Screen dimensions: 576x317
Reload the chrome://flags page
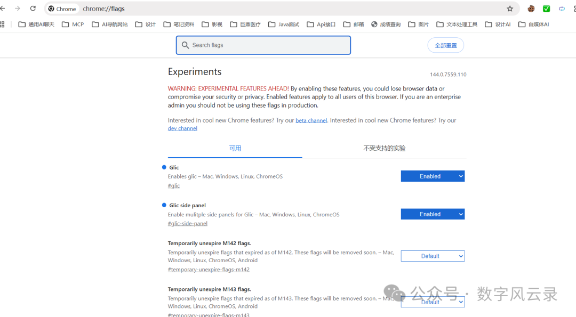coord(33,9)
